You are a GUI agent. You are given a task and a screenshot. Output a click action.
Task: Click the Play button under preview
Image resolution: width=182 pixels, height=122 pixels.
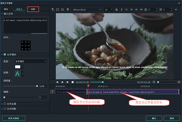(67, 82)
